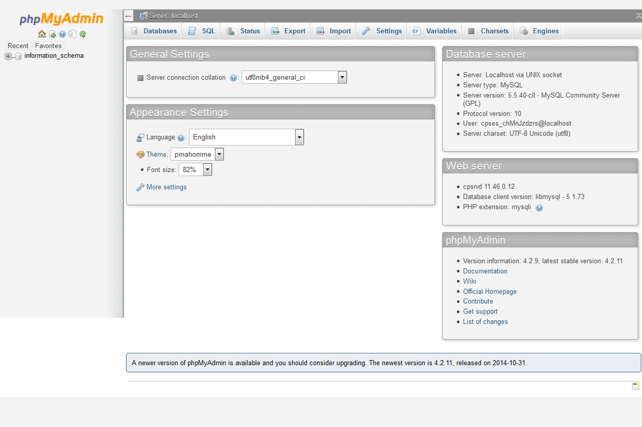Click the back arrow on the Server localhost bar
Image resolution: width=642 pixels, height=427 pixels.
[128, 15]
